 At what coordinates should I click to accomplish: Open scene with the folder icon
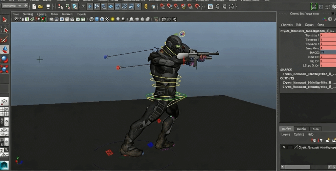pyautogui.click(x=41, y=6)
